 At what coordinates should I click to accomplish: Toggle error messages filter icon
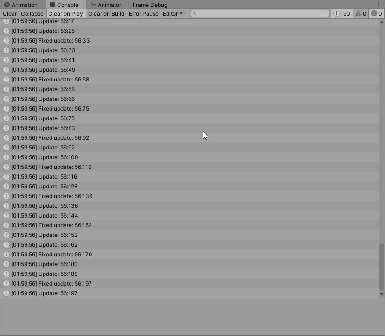[376, 14]
